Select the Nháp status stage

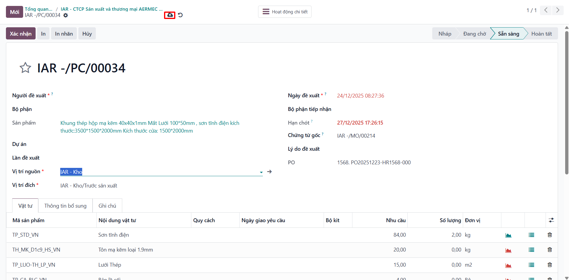coord(445,34)
